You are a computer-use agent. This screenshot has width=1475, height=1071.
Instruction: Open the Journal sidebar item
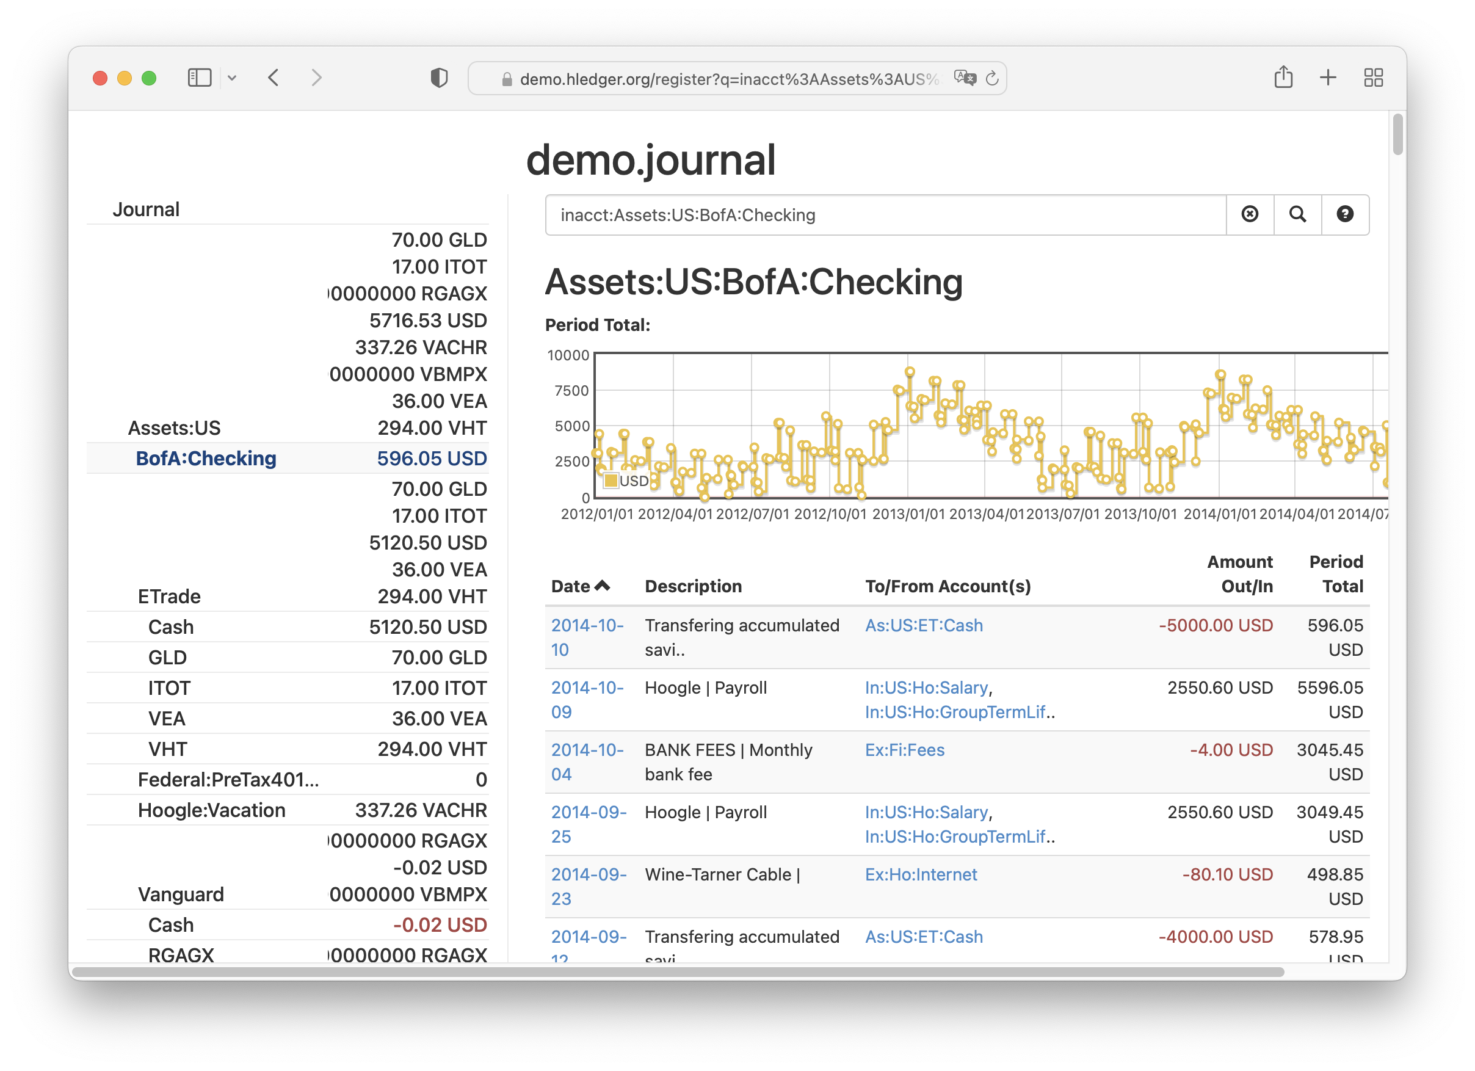146,209
